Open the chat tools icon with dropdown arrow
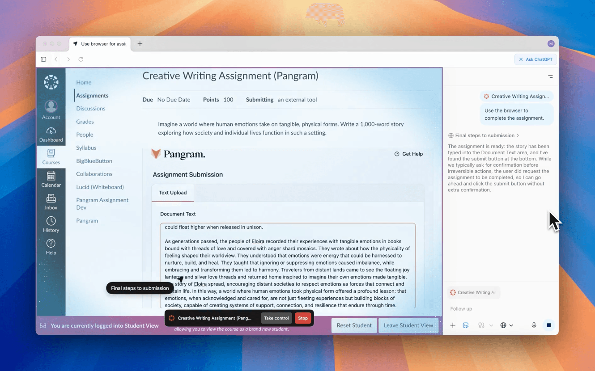 click(x=485, y=325)
